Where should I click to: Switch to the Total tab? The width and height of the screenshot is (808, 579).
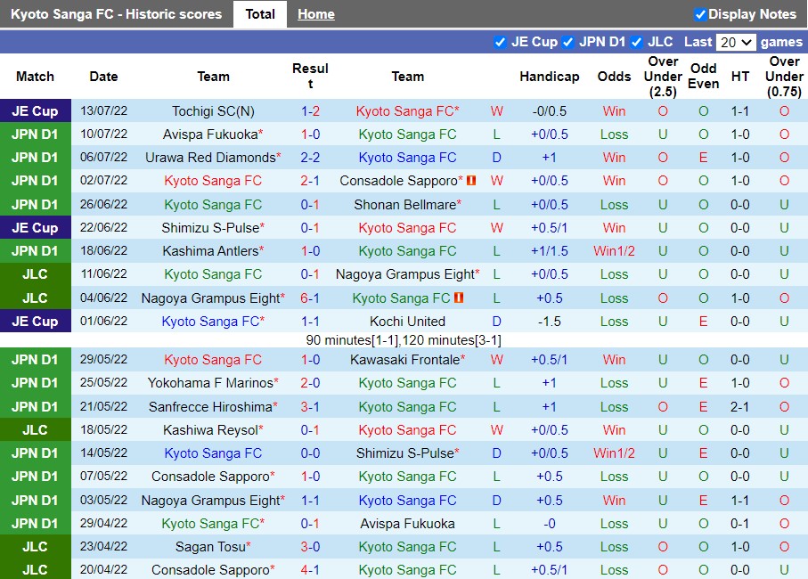(x=259, y=13)
